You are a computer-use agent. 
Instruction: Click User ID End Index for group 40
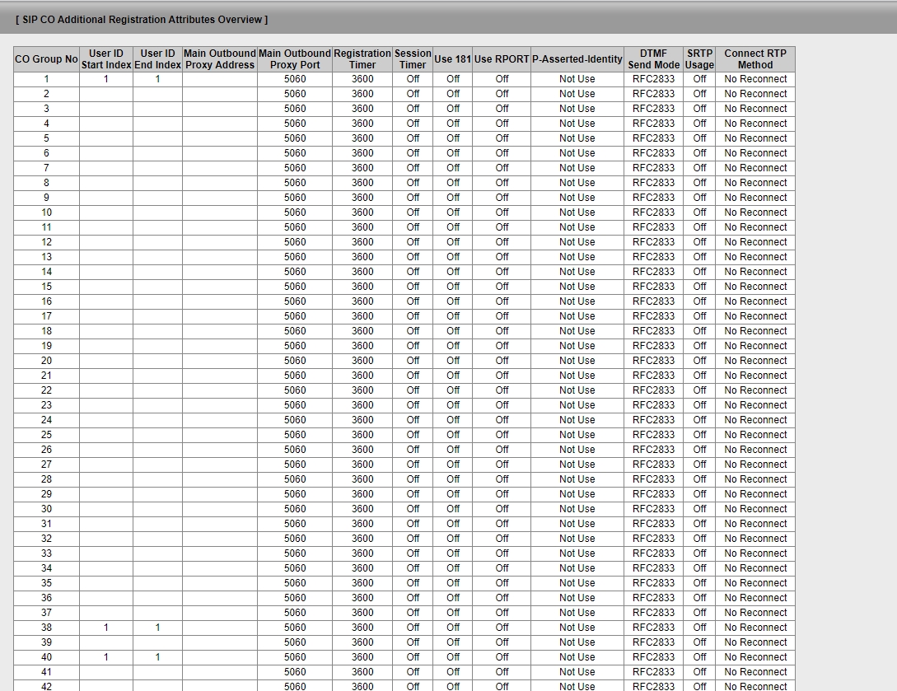pos(157,657)
